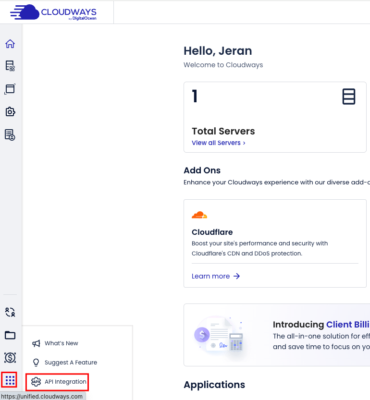Click the lightbulb Suggest A Feature icon
Viewport: 370px width, 400px height.
(x=36, y=363)
